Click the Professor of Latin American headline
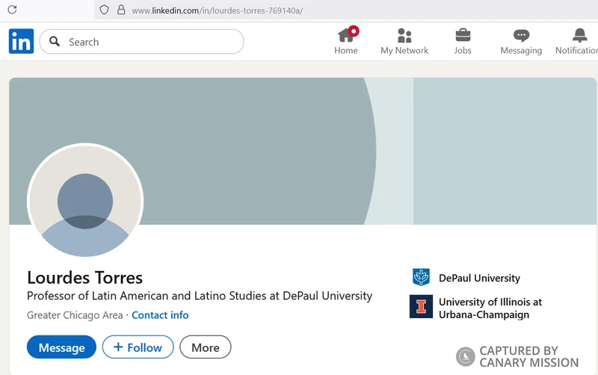This screenshot has height=375, width=598. (200, 296)
